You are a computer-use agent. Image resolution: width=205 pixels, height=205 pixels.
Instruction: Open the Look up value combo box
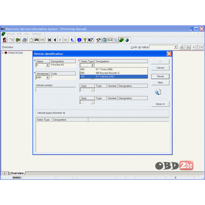coord(163,47)
